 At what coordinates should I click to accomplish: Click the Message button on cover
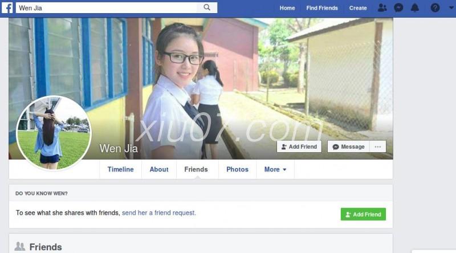coord(348,146)
